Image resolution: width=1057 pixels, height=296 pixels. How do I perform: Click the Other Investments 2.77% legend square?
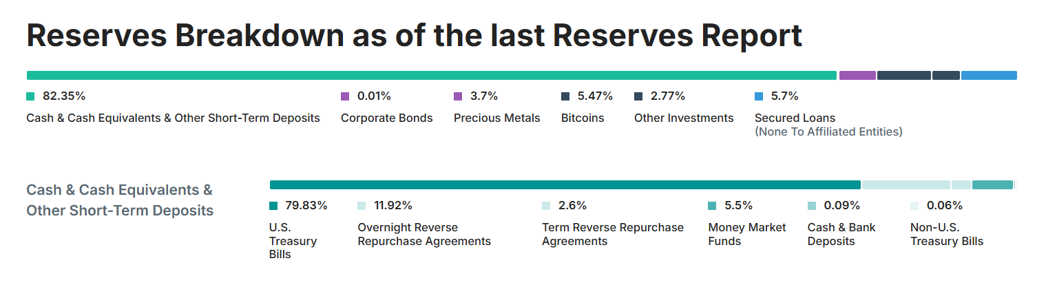(638, 96)
